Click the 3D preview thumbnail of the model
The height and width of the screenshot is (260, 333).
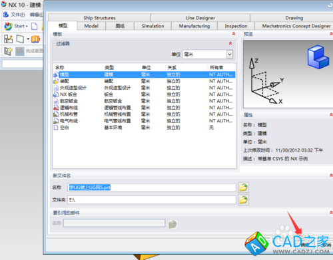click(288, 74)
